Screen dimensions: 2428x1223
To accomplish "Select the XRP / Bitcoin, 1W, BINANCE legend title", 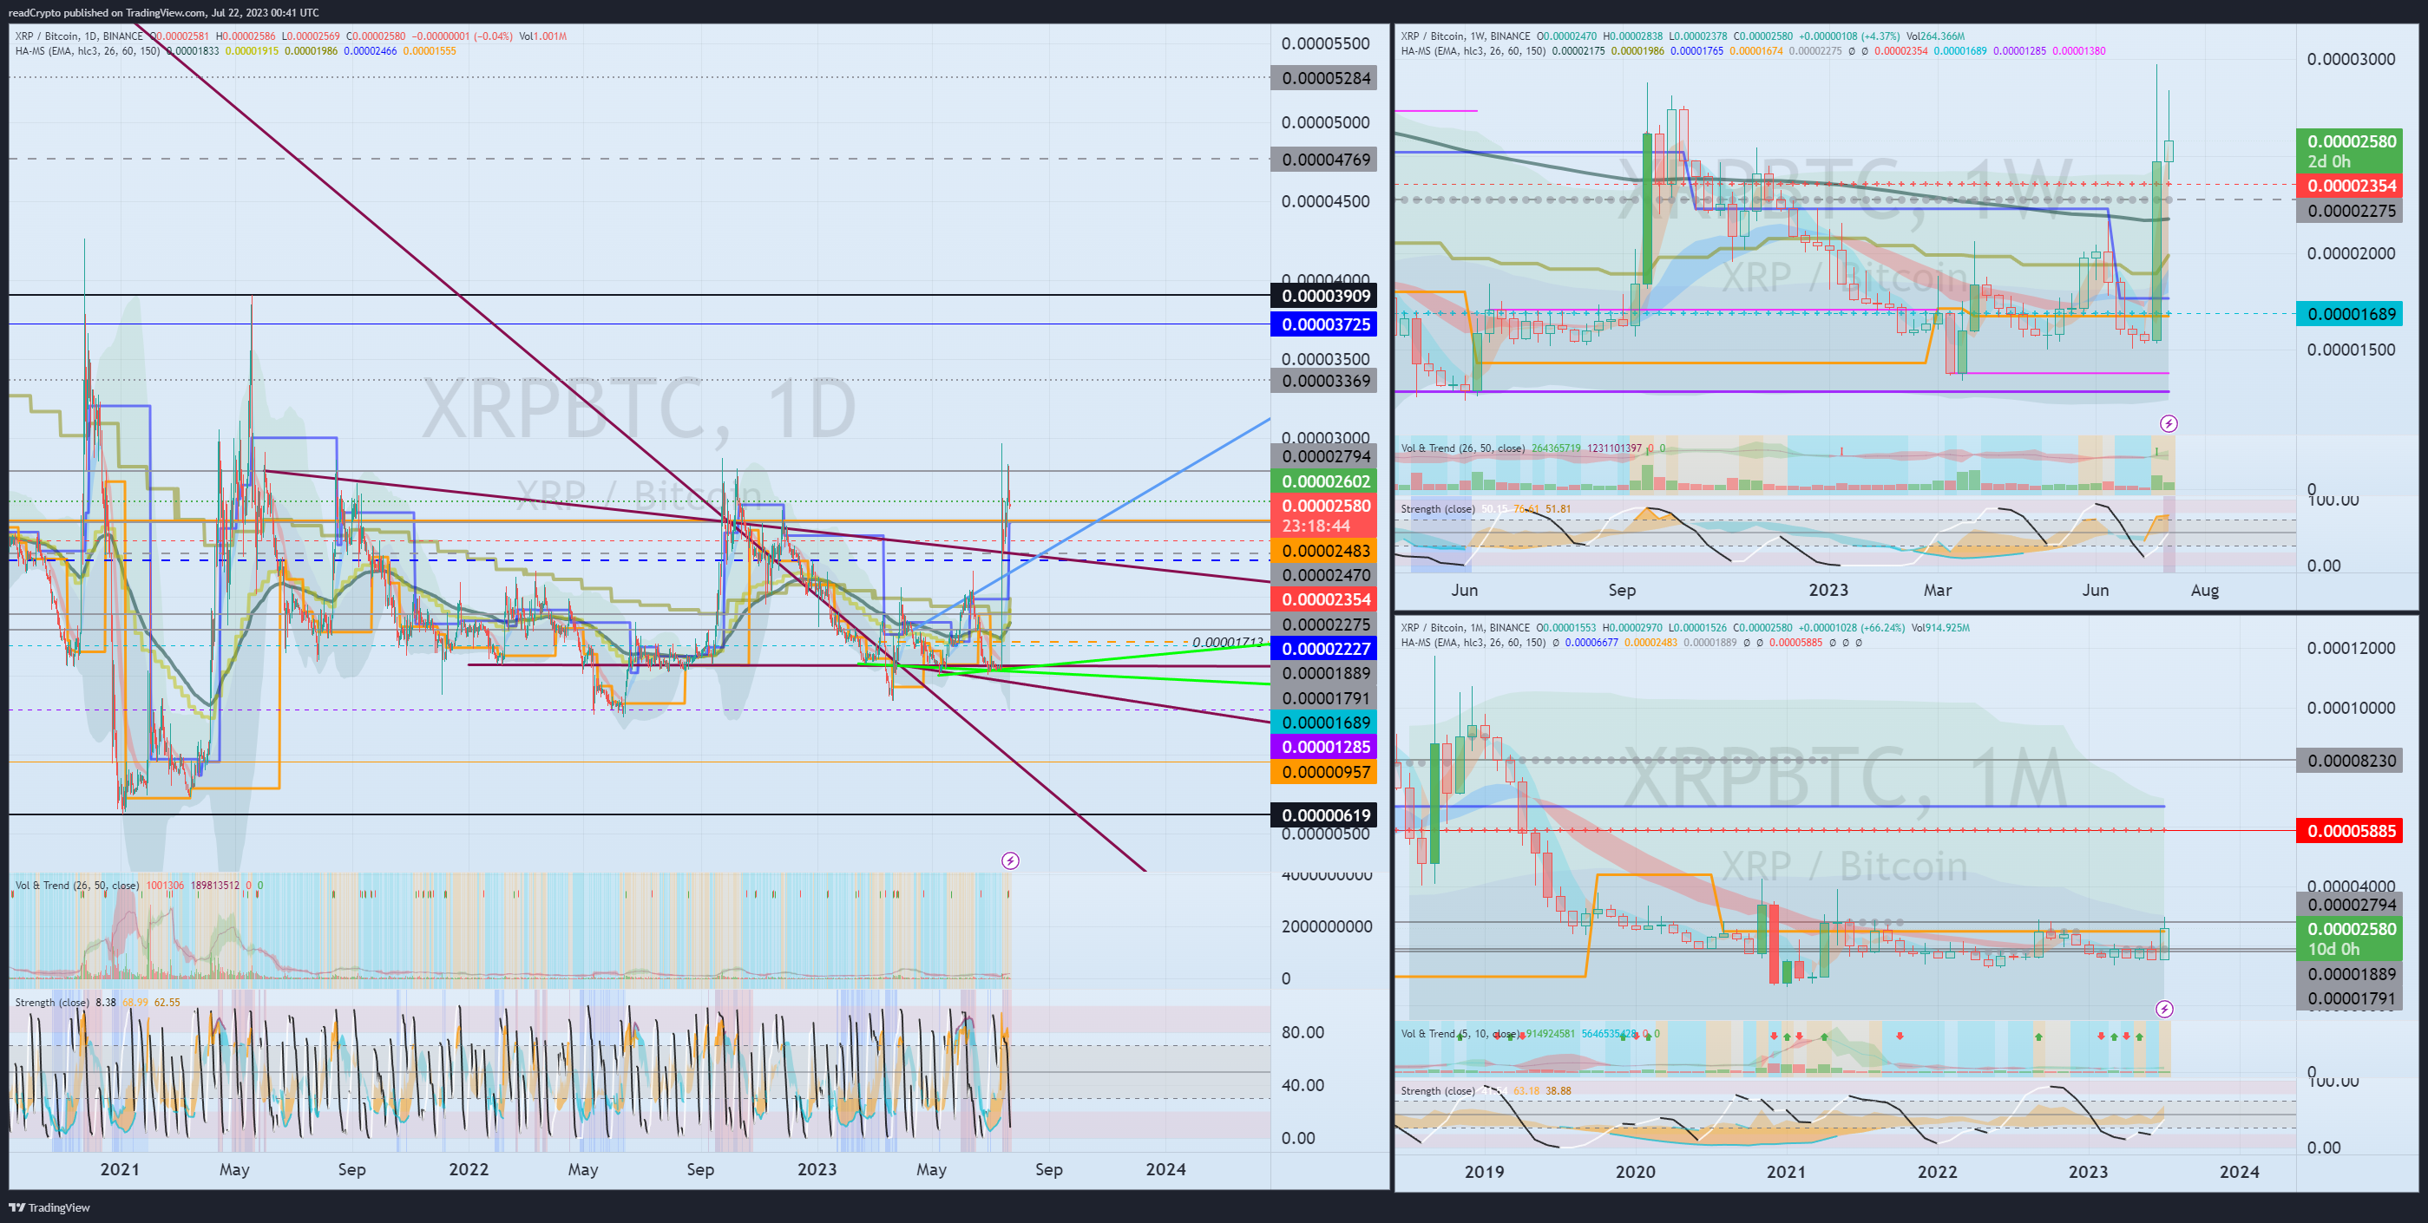I will [1466, 36].
